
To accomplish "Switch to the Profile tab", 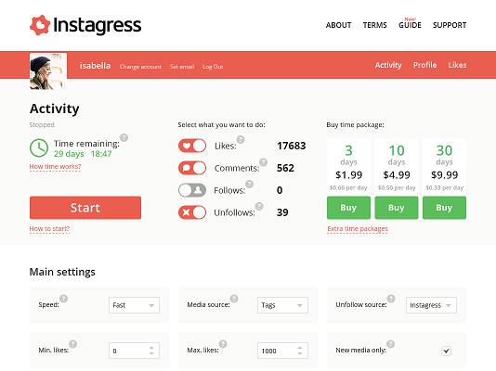I will coord(424,65).
